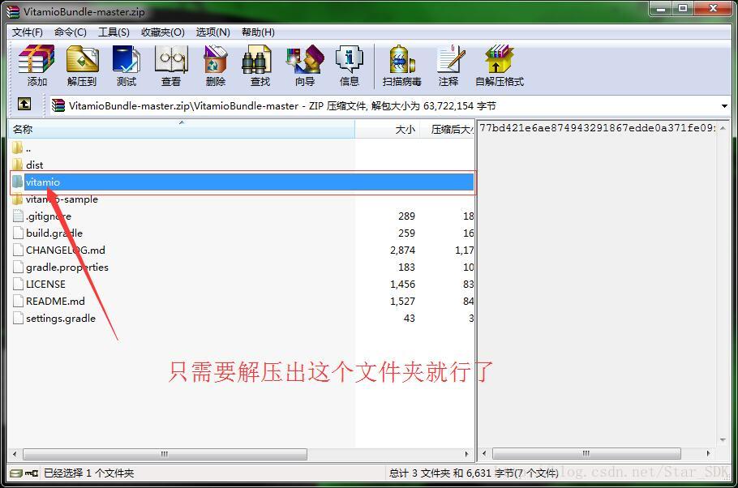Select the CHANGELOG.md file
The height and width of the screenshot is (488, 738).
tap(66, 250)
